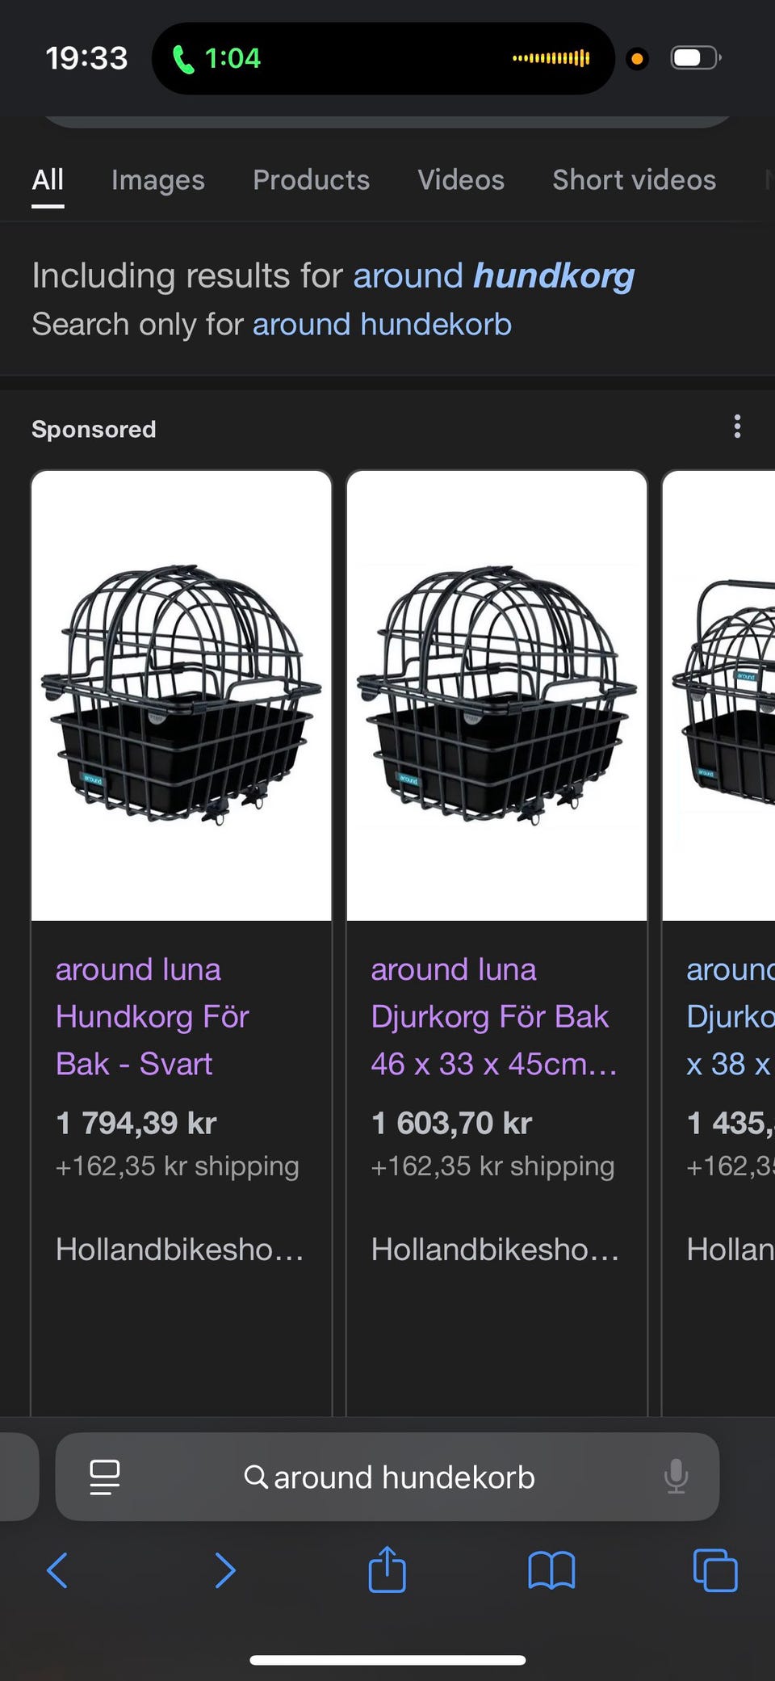Screen dimensions: 775x1681
Task: Tap the first black basket product image
Action: point(182,695)
